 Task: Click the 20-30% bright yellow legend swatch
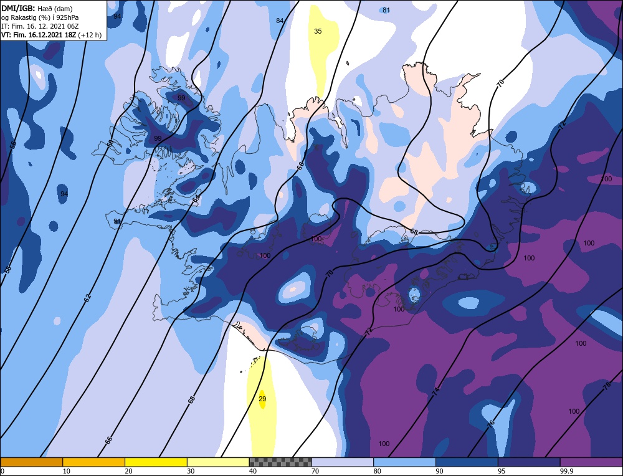pyautogui.click(x=156, y=462)
